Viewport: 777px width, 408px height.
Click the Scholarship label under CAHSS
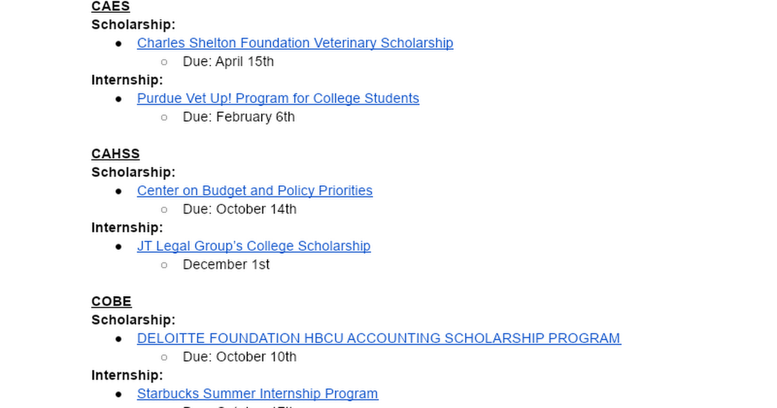(x=133, y=172)
